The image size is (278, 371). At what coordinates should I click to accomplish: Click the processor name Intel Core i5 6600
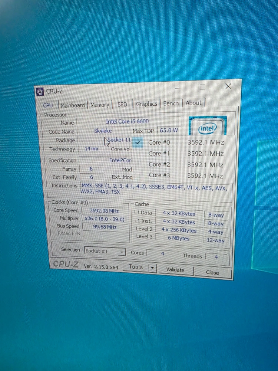point(128,122)
